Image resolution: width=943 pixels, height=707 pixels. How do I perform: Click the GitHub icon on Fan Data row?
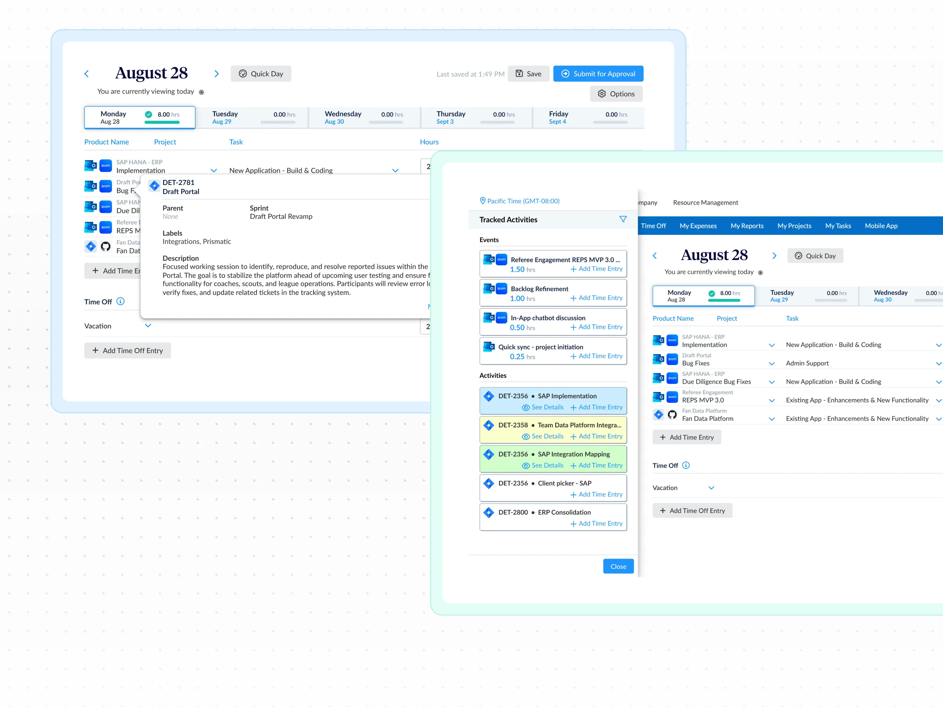106,246
